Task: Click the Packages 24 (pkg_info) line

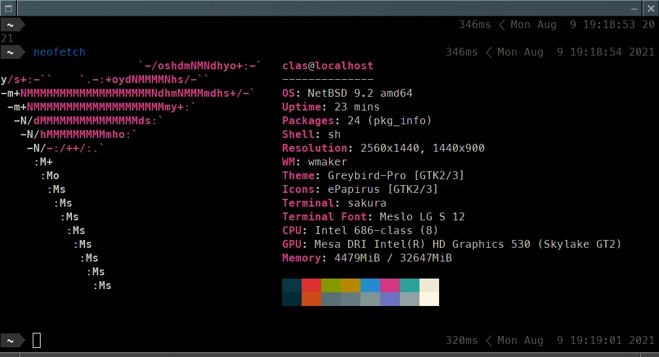Action: [357, 121]
